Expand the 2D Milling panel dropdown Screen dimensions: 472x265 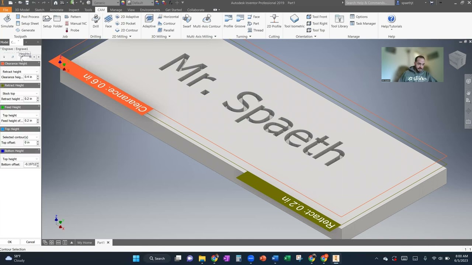130,36
